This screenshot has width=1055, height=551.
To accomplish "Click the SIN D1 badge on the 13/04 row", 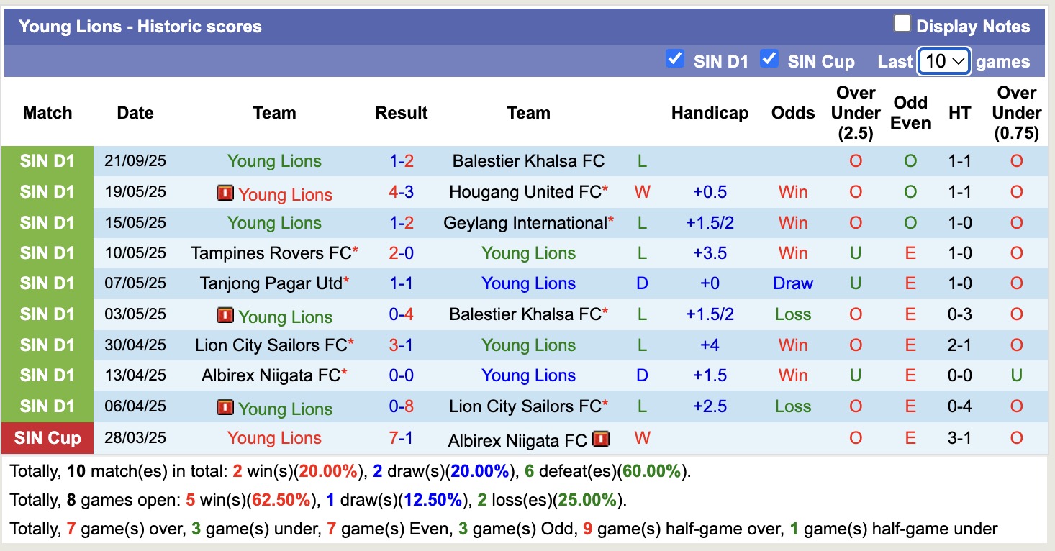I will coord(47,375).
